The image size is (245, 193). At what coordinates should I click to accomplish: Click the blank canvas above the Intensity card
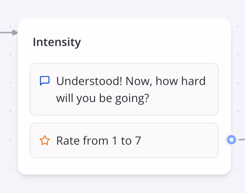point(124,9)
